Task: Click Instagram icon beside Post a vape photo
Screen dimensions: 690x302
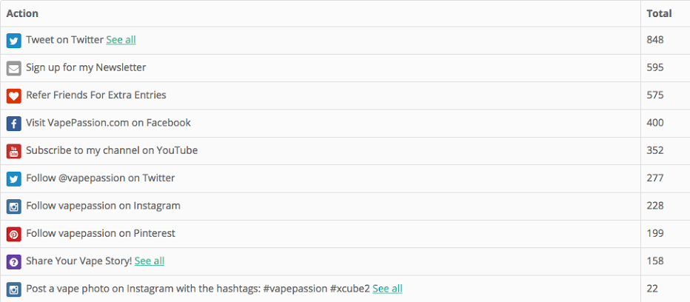Action: [x=13, y=289]
